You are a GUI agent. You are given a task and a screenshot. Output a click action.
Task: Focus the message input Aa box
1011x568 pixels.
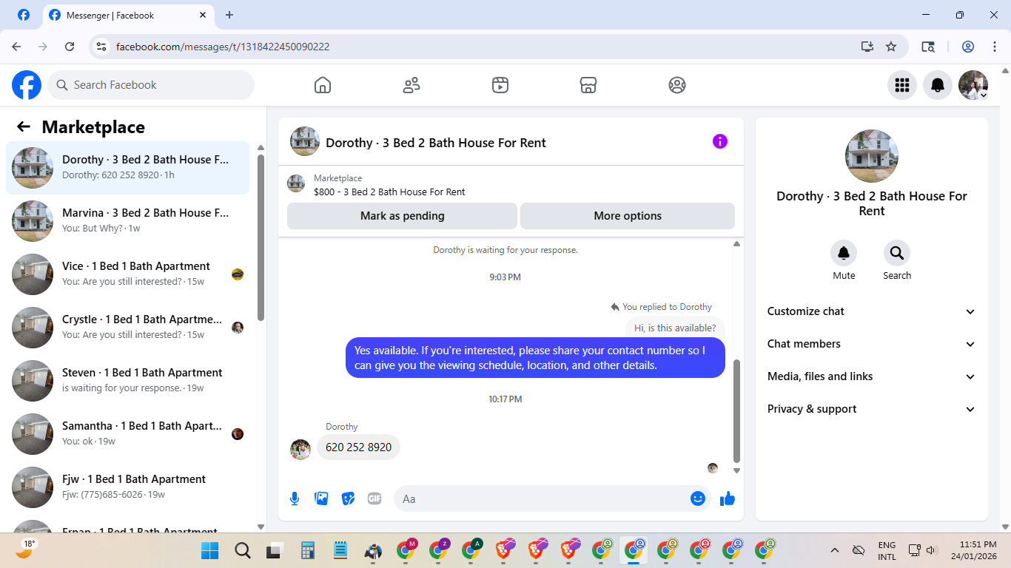pos(552,498)
